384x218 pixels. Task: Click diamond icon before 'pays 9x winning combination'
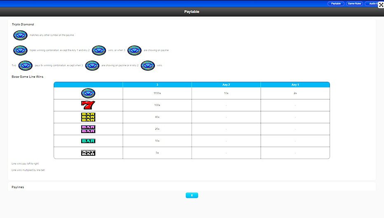click(26, 66)
